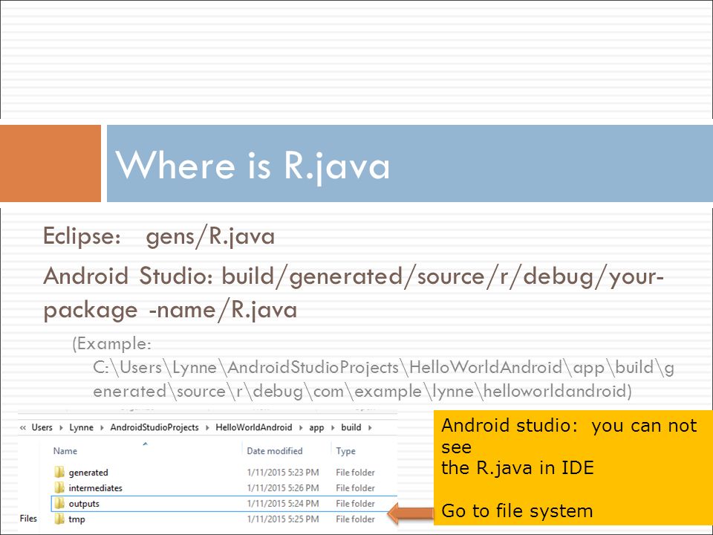Viewport: 713px width, 535px height.
Task: Click the slide title Where is R.java
Action: [x=253, y=166]
